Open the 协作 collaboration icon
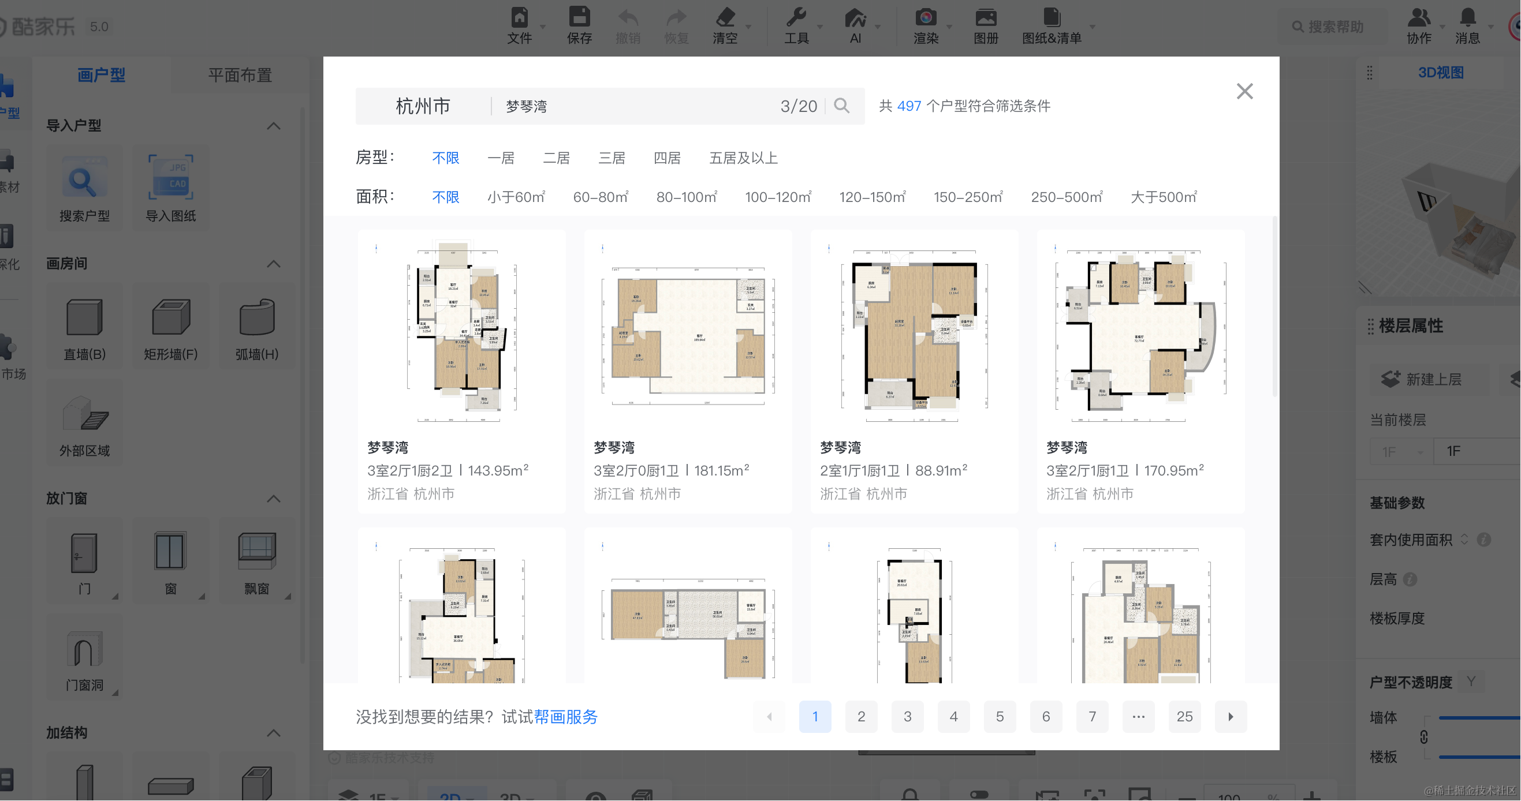Viewport: 1521px width, 801px height. pos(1419,18)
